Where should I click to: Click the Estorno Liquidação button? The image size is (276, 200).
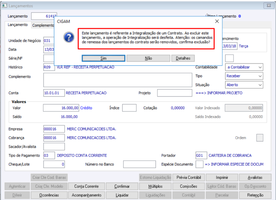pos(155,177)
